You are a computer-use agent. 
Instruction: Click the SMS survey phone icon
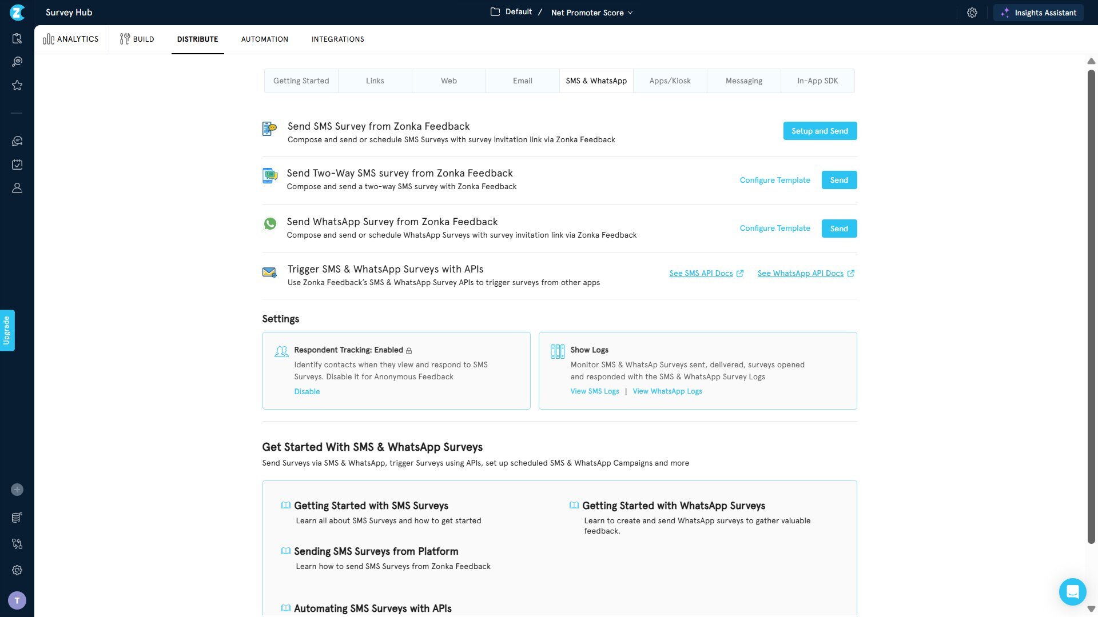269,129
